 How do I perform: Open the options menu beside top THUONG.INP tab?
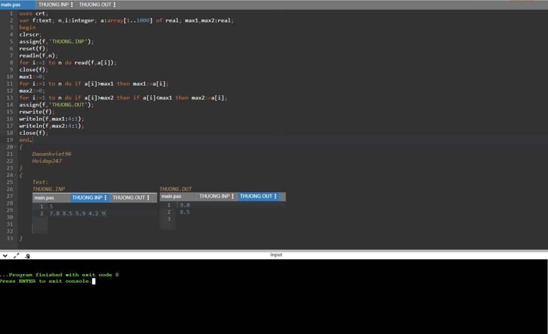(x=72, y=4)
